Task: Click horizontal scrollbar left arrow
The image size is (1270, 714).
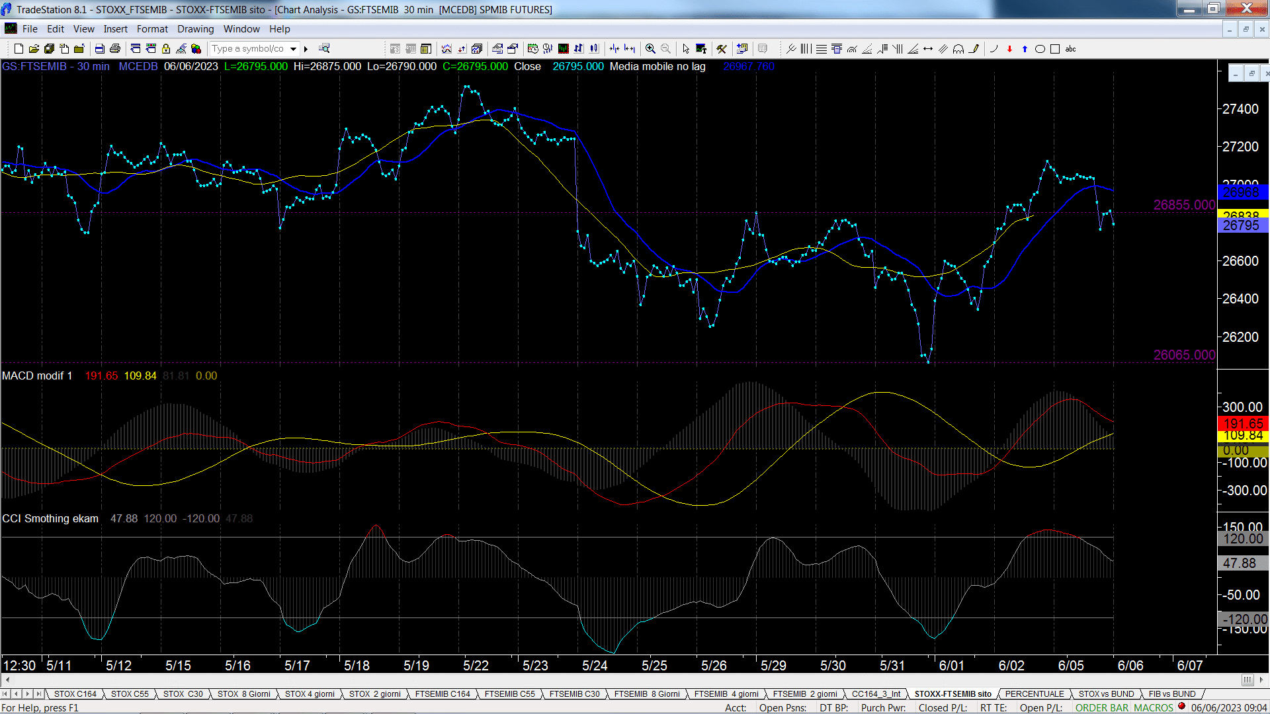Action: 7,680
